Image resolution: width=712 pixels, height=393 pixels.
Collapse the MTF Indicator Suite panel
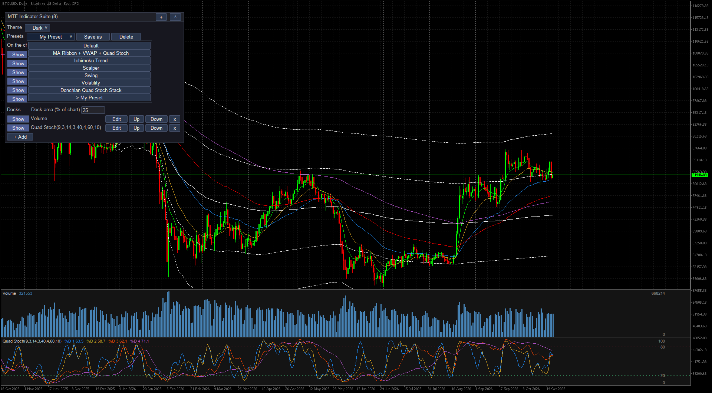click(x=175, y=17)
